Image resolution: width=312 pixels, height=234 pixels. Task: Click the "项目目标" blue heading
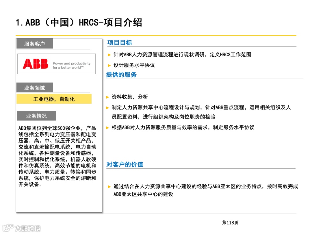coord(120,42)
